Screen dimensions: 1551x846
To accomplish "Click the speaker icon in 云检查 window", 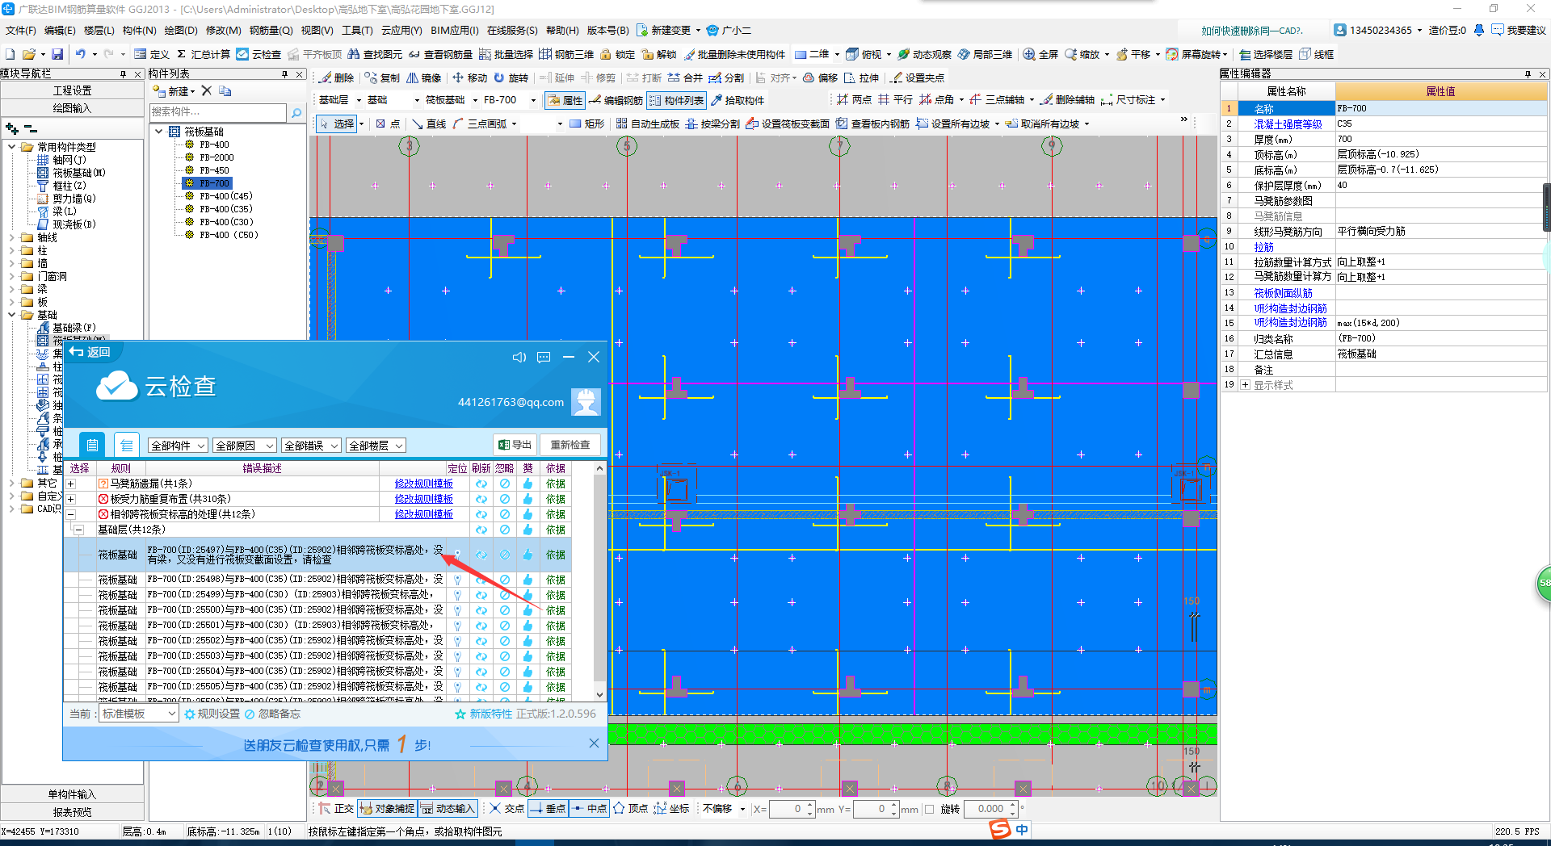I will click(x=519, y=357).
